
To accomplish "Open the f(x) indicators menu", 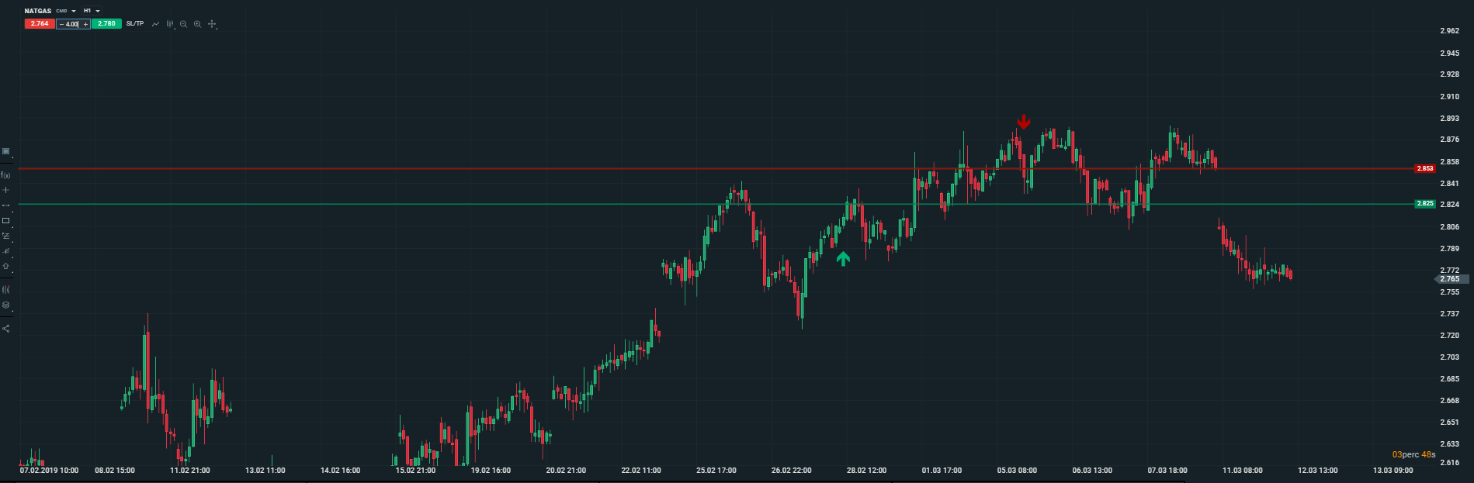I will tap(5, 175).
